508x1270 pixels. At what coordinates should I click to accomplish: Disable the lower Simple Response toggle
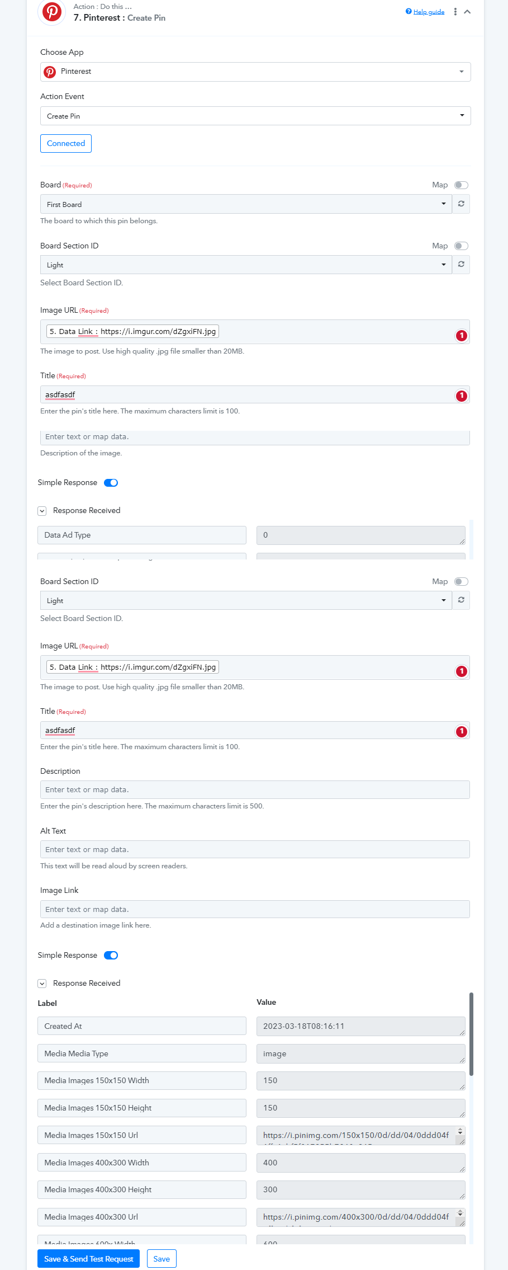(x=111, y=955)
